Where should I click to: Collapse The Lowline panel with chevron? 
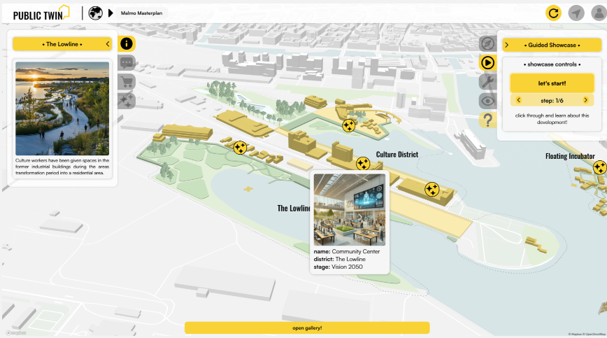pos(108,44)
